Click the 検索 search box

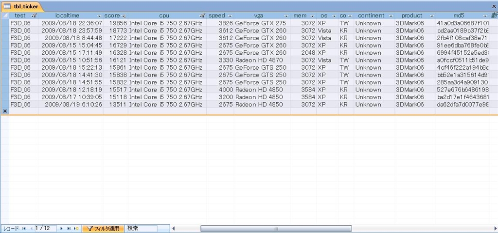pos(142,228)
